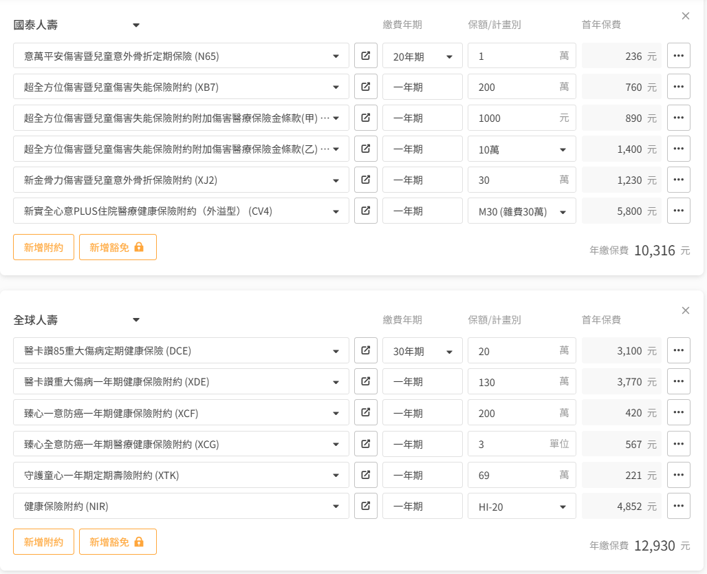This screenshot has width=707, height=574.
Task: Click locked 新增豁免 button under 全球人壽
Action: [x=118, y=542]
